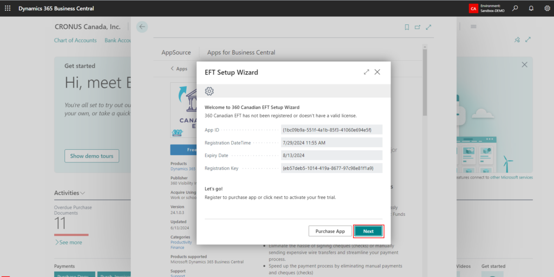Click the Updated date 6/13/2024
This screenshot has width=554, height=277.
(x=180, y=228)
